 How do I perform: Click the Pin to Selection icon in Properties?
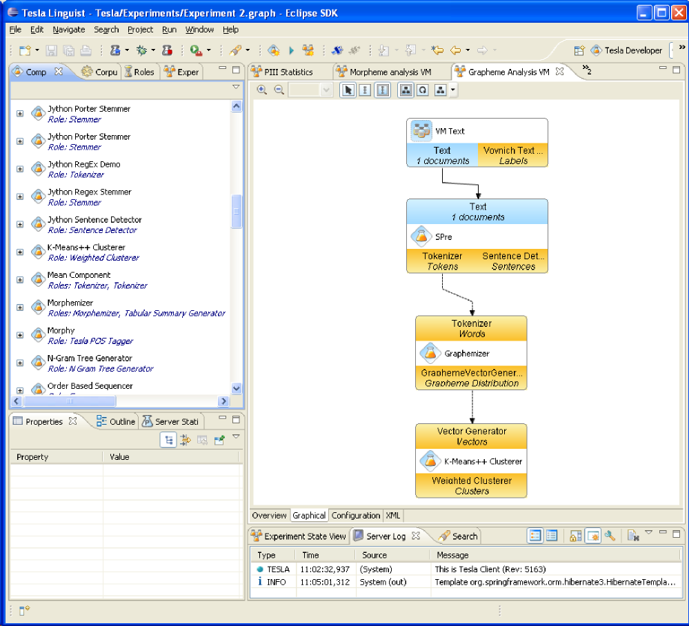coord(219,440)
